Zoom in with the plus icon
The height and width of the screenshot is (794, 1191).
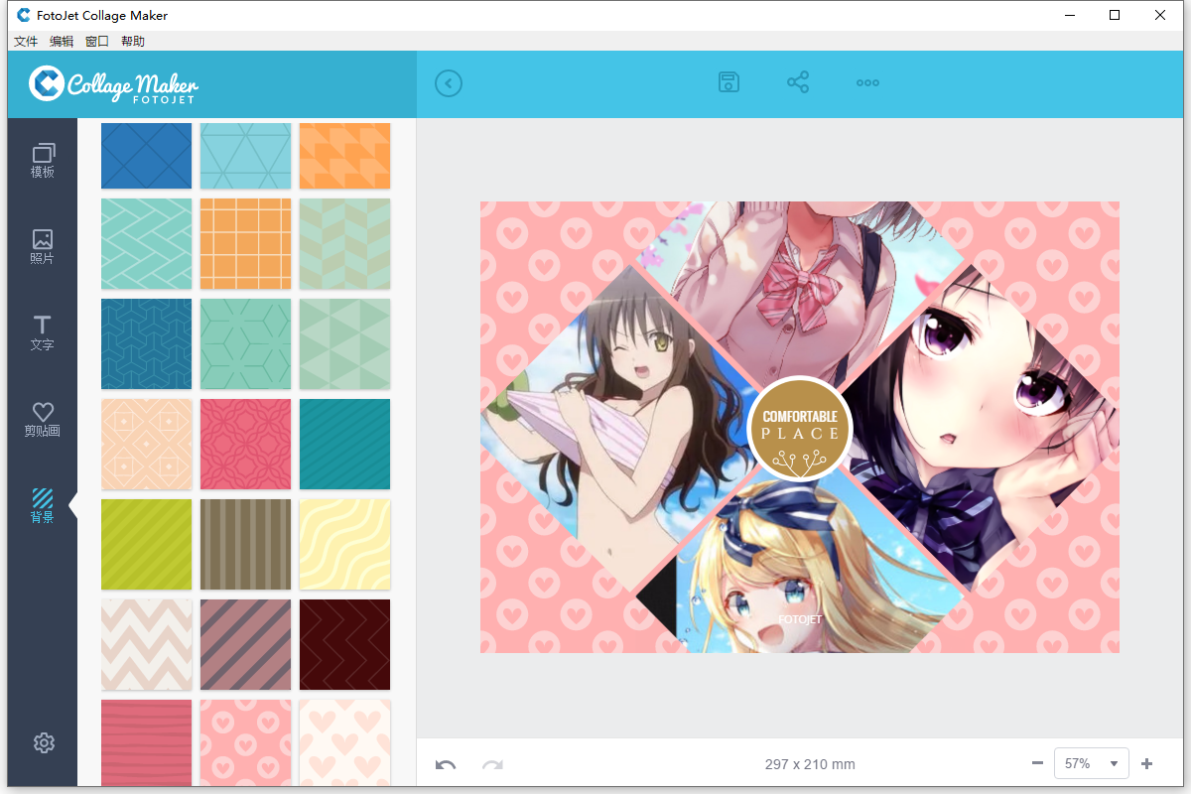pyautogui.click(x=1147, y=763)
